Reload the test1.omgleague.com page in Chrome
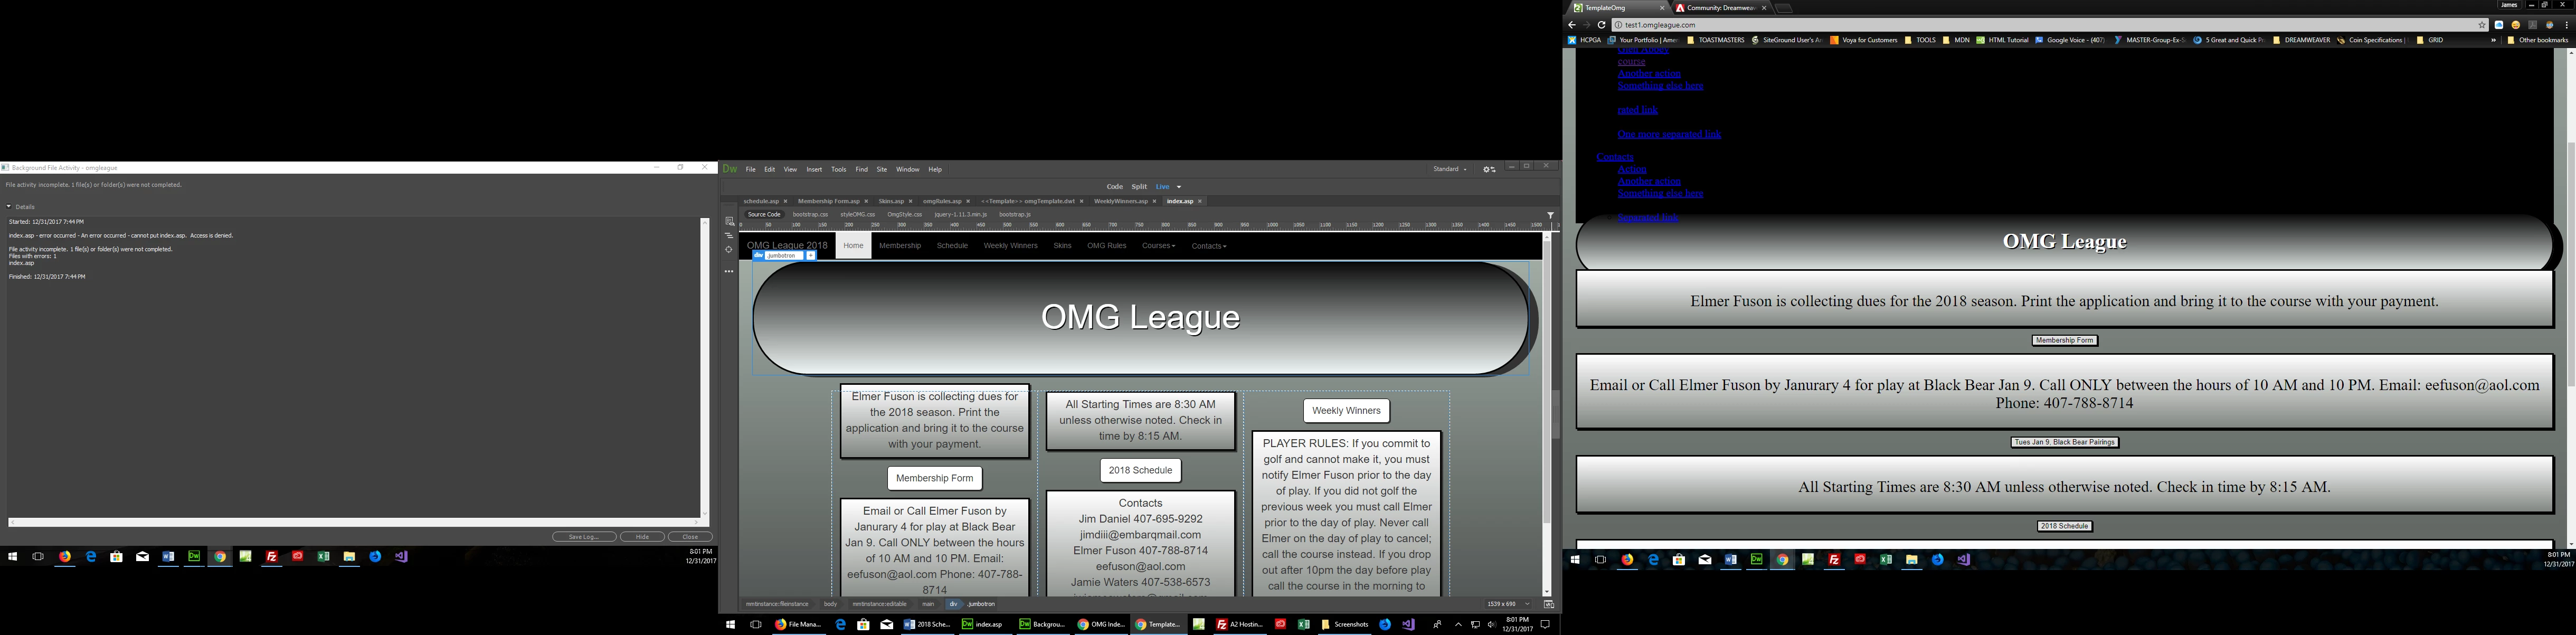Screen dimensions: 2576x635 [1601, 25]
